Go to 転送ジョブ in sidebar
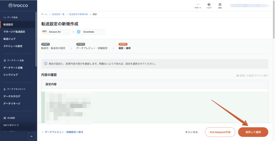The width and height of the screenshot is (275, 141). tap(9, 39)
